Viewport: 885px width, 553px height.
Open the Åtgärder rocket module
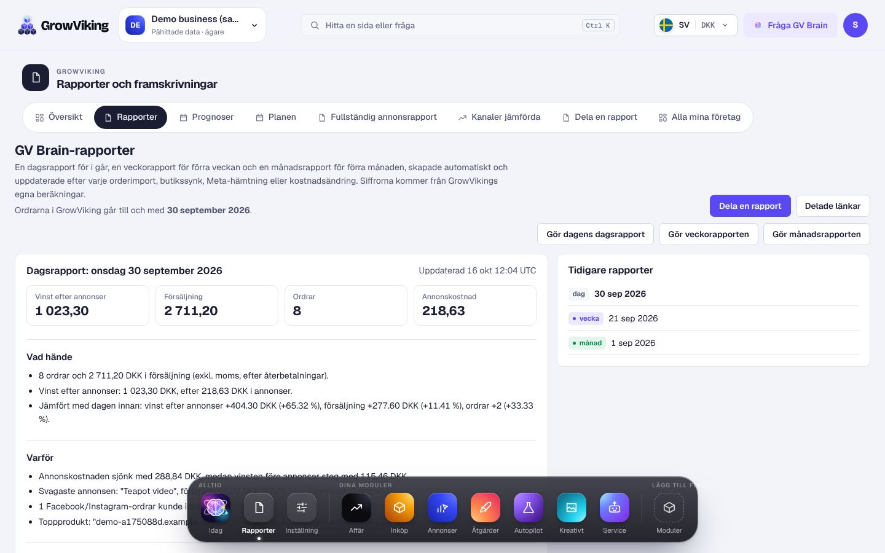[486, 508]
